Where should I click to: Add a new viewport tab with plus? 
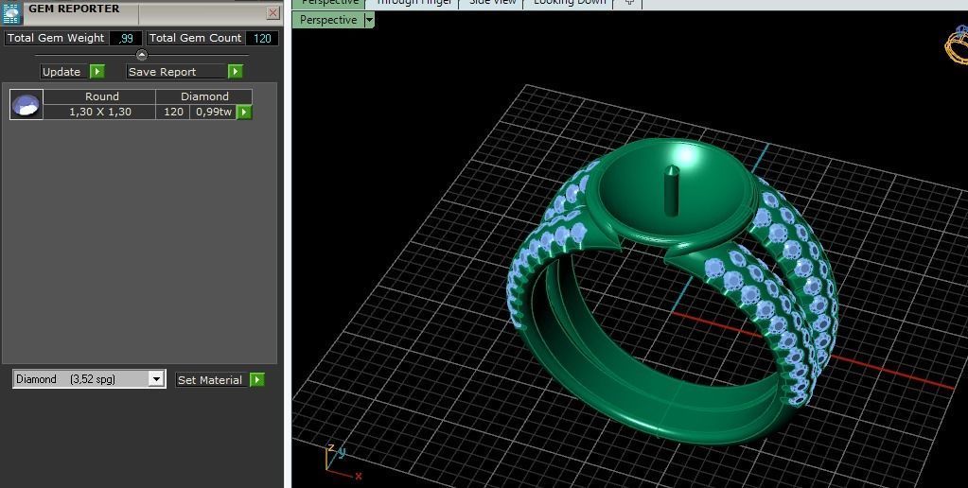coord(629,3)
